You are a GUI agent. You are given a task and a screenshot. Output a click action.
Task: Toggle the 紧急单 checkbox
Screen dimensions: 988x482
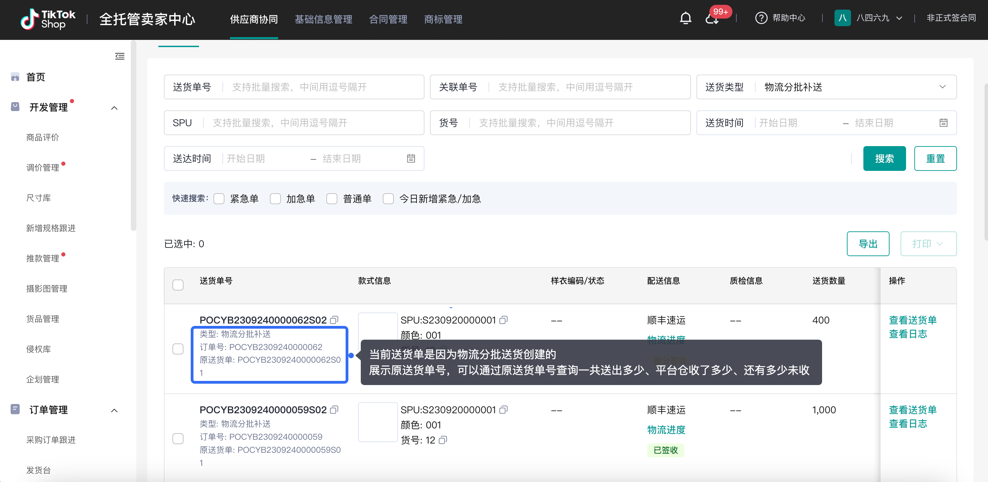click(x=221, y=199)
